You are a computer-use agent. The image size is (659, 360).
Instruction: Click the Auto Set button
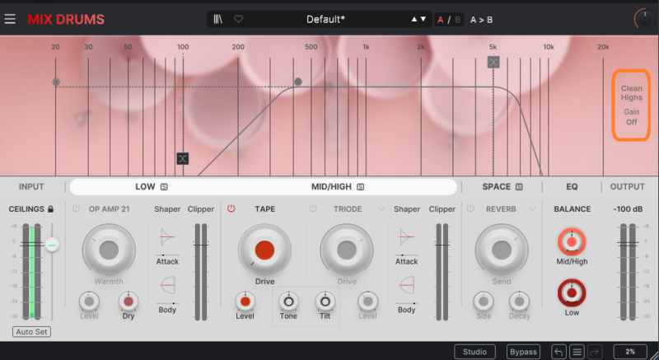[x=31, y=333]
